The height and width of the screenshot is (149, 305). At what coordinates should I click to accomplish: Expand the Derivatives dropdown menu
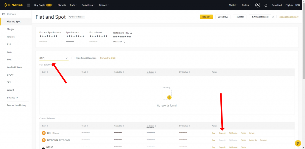(x=88, y=5)
